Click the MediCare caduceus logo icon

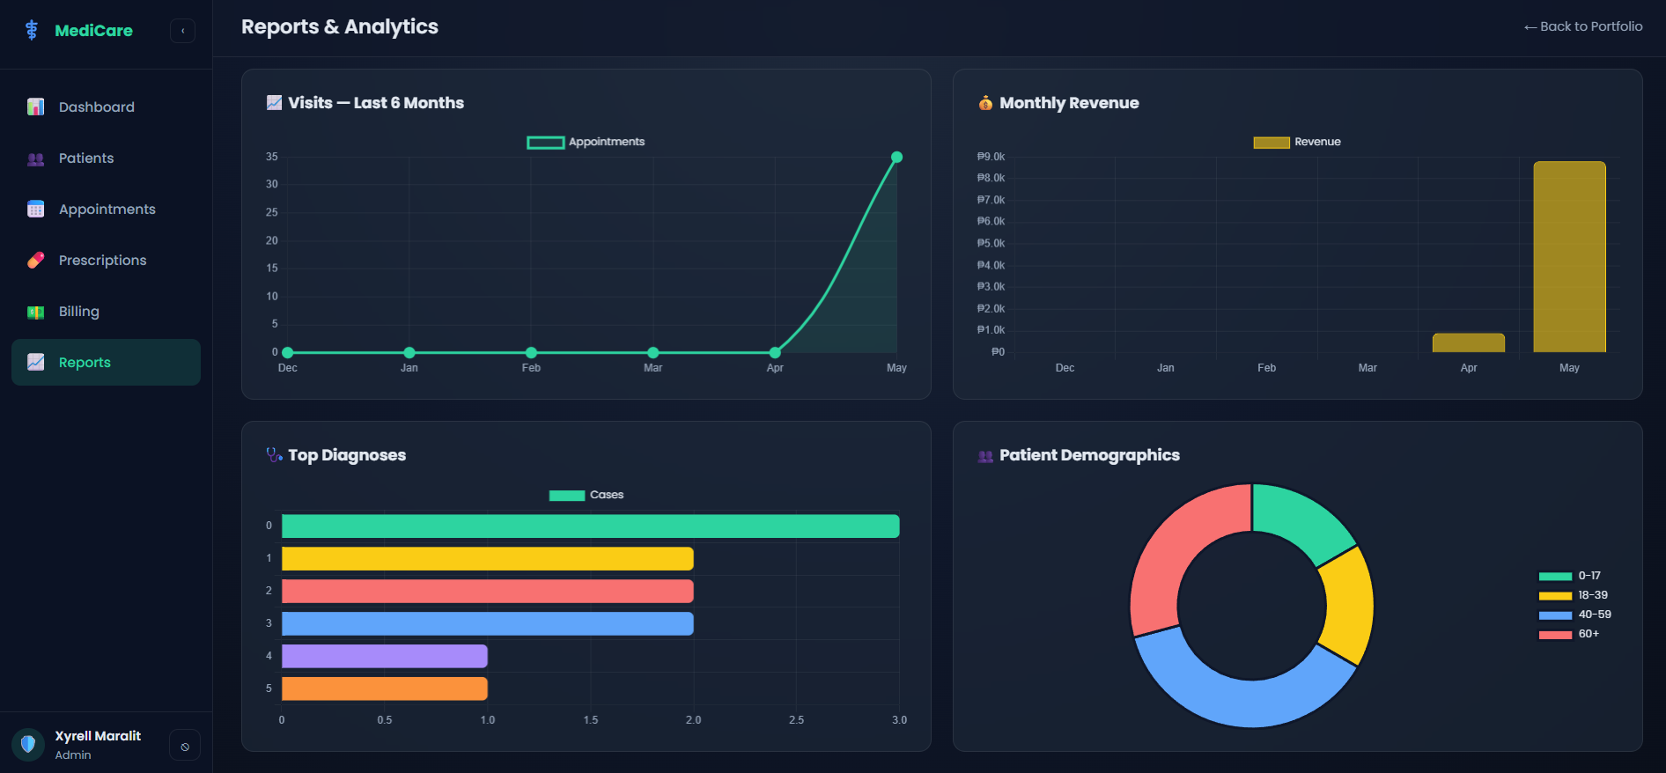tap(32, 30)
